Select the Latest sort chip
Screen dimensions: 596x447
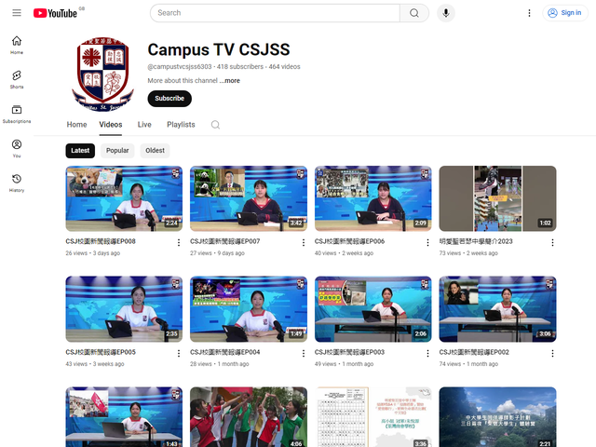pos(80,150)
